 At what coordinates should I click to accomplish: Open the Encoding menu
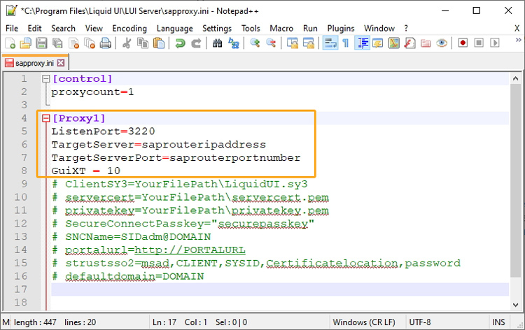[x=129, y=28]
